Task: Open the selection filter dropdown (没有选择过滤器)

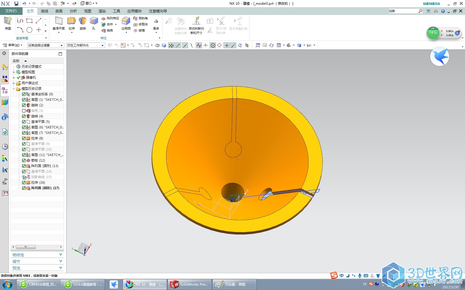Action: pos(45,45)
